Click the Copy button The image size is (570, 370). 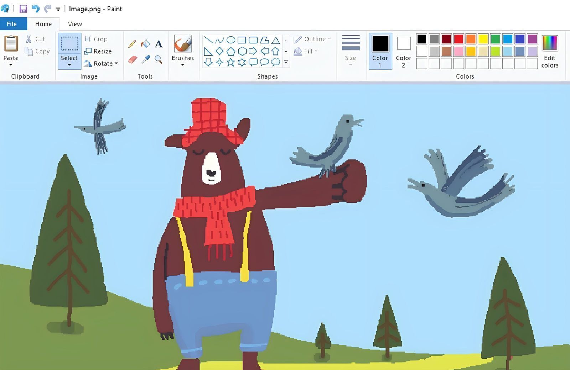37,51
